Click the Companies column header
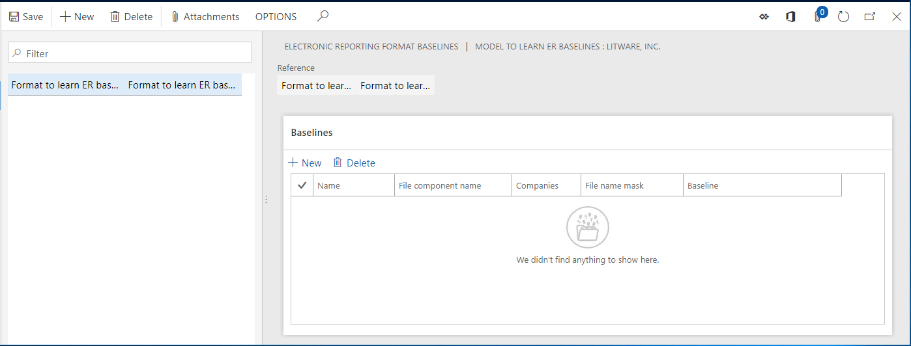The width and height of the screenshot is (911, 346). click(x=546, y=185)
